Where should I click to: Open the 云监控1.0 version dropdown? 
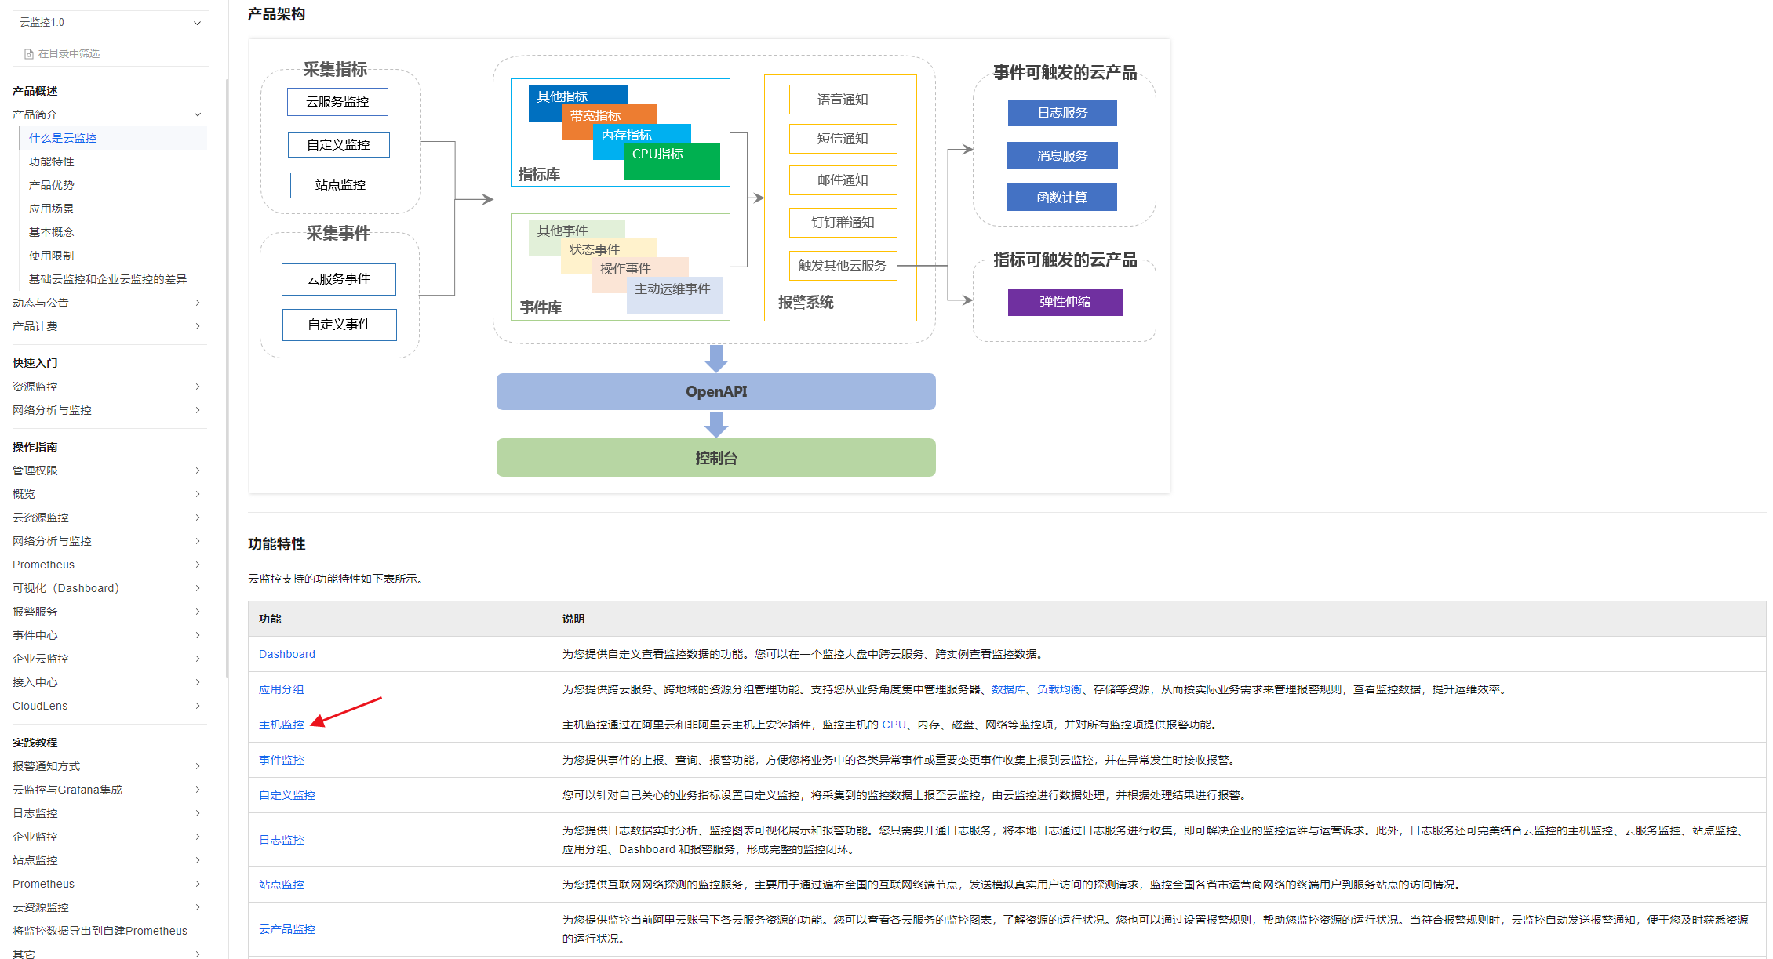click(x=111, y=22)
